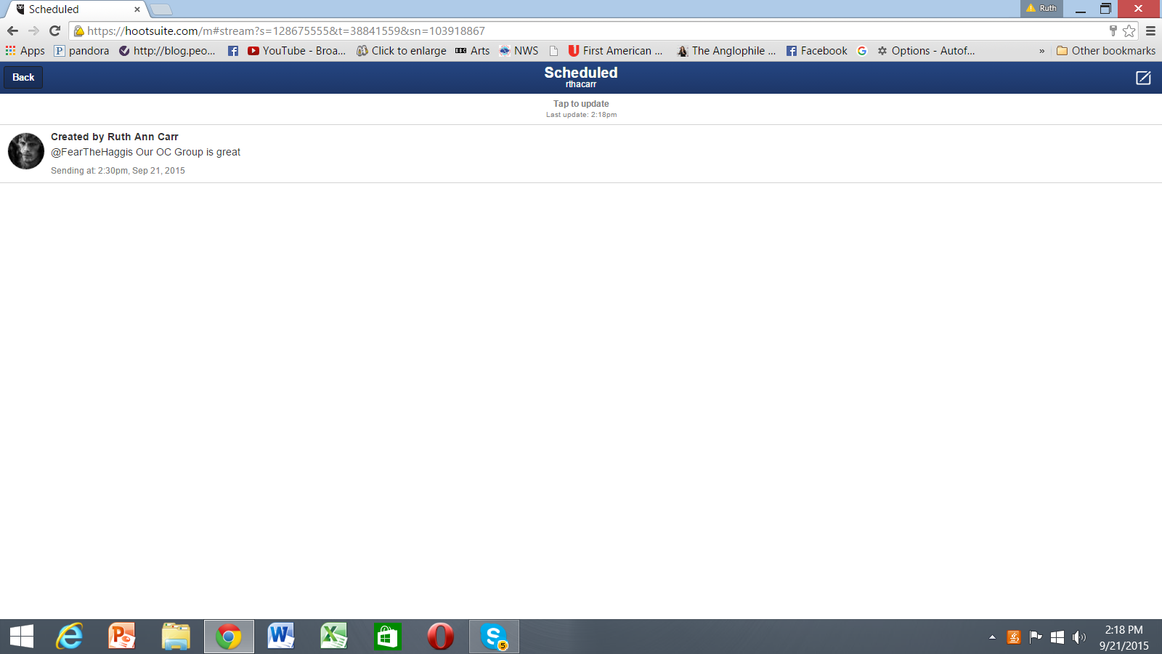
Task: Open the pandora bookmark
Action: [81, 51]
